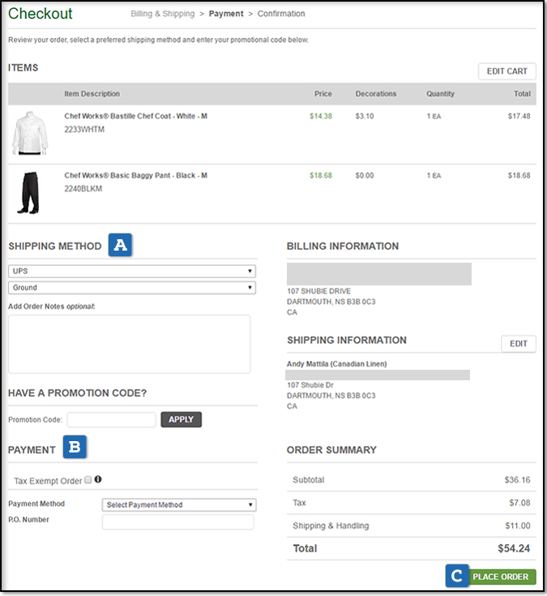The width and height of the screenshot is (547, 596).
Task: Open the Select Payment Method dropdown
Action: coord(179,504)
